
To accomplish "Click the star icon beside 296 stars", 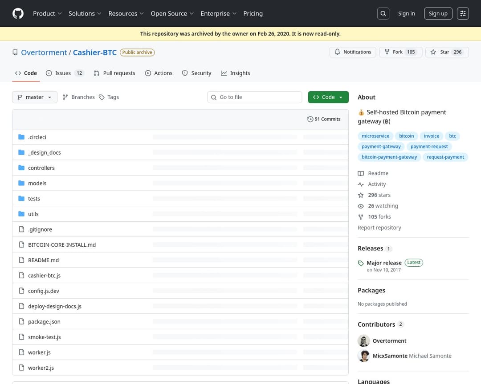I will point(361,195).
